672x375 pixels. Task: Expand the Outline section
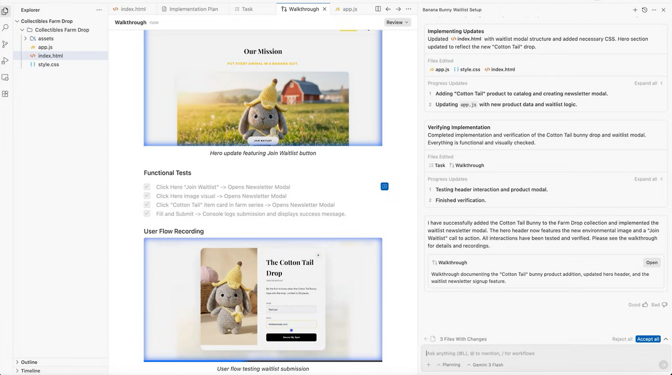(x=29, y=362)
